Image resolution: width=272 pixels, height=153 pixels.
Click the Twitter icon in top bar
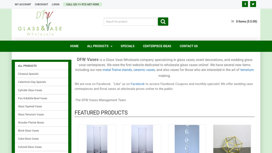pos(253,4)
